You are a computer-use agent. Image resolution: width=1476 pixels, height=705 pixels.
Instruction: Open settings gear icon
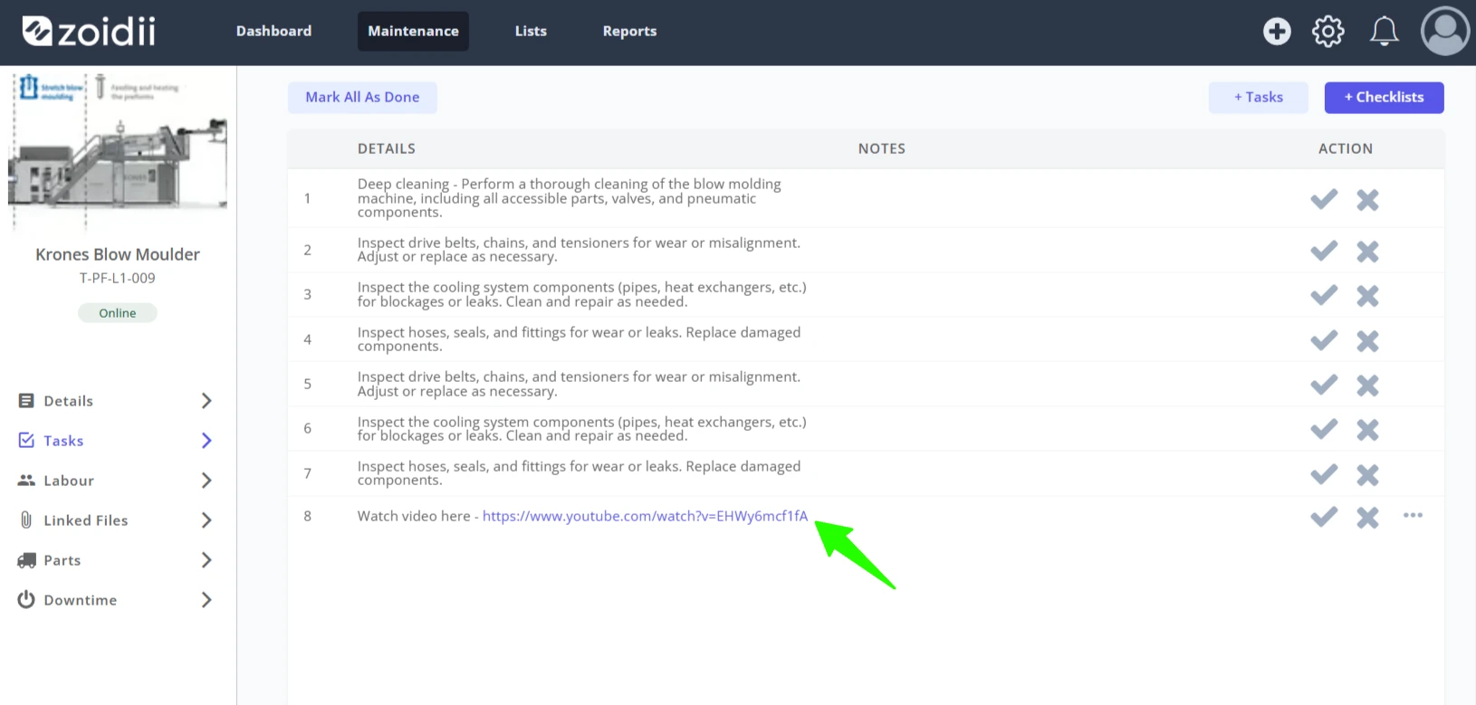coord(1327,32)
